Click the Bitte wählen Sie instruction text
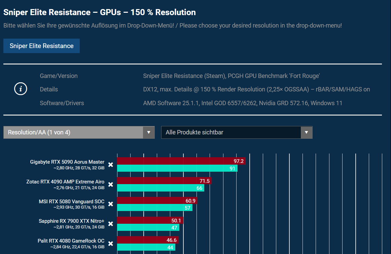391x254 pixels. (x=173, y=26)
